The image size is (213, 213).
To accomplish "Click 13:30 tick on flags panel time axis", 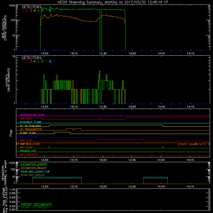I will 103,160.
